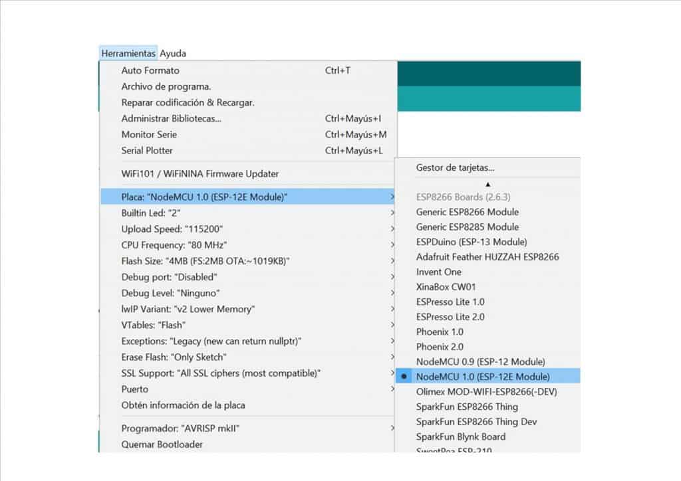Expand the Flash Size submenu
The image size is (681, 481).
tap(205, 260)
